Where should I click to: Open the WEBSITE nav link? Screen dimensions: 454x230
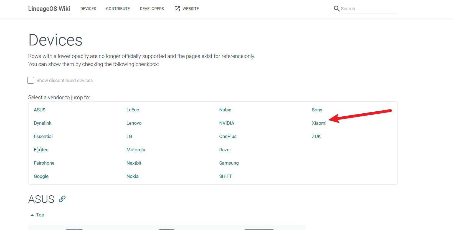(x=191, y=9)
